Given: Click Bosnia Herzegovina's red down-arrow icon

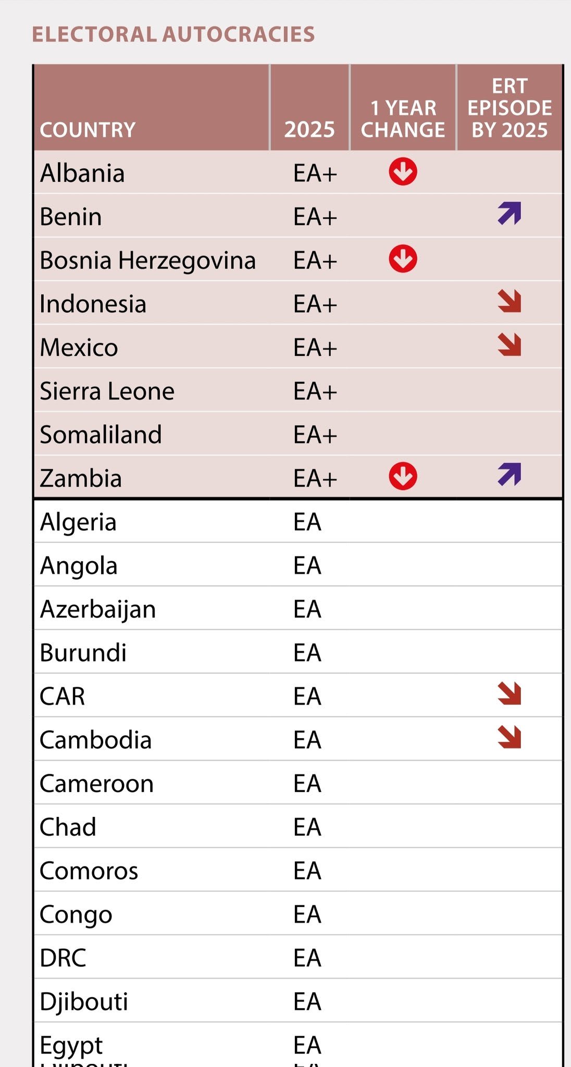Looking at the screenshot, I should (x=403, y=259).
